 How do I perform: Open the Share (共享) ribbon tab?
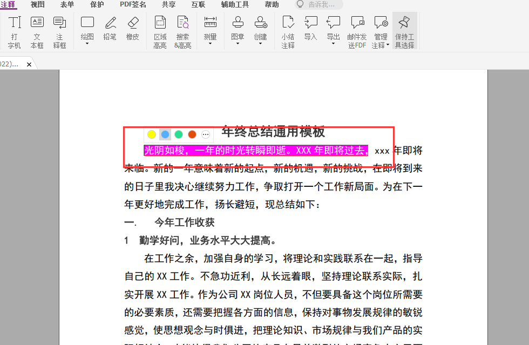pyautogui.click(x=168, y=4)
